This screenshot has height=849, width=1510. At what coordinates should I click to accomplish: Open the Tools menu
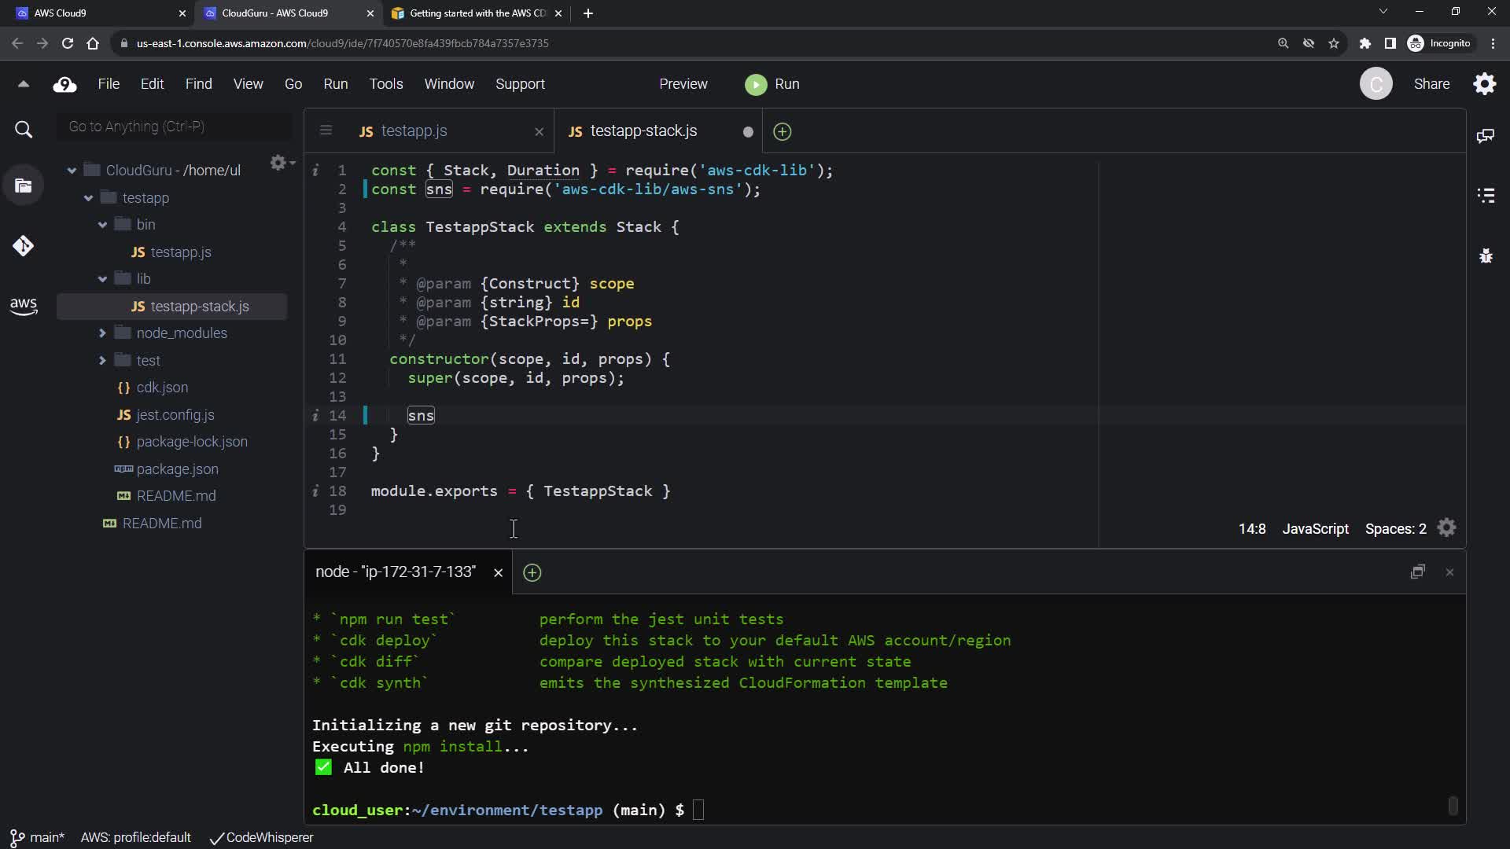tap(385, 84)
